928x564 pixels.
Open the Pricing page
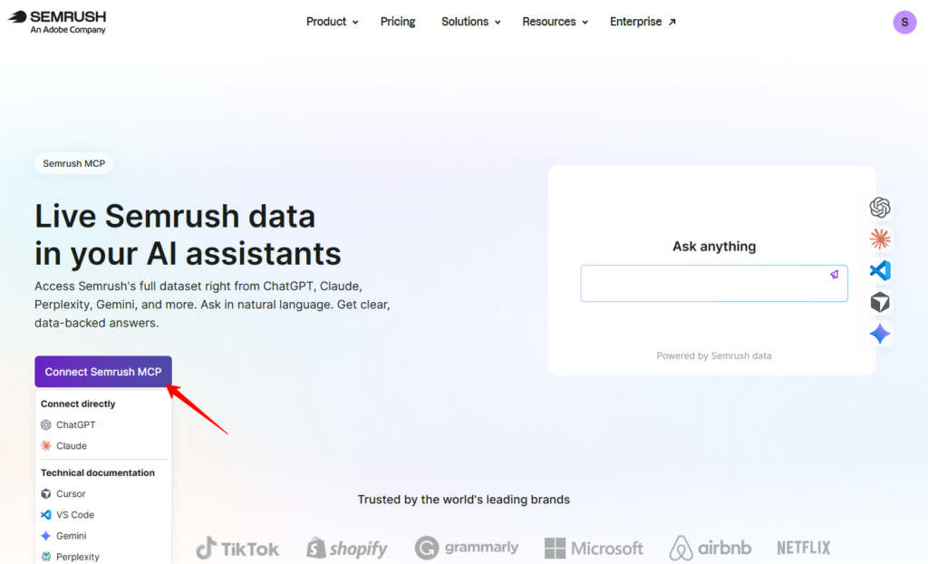pyautogui.click(x=398, y=22)
